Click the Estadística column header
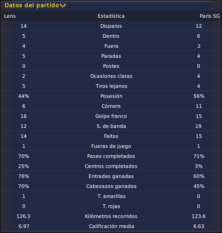The image size is (222, 233). pos(111,16)
